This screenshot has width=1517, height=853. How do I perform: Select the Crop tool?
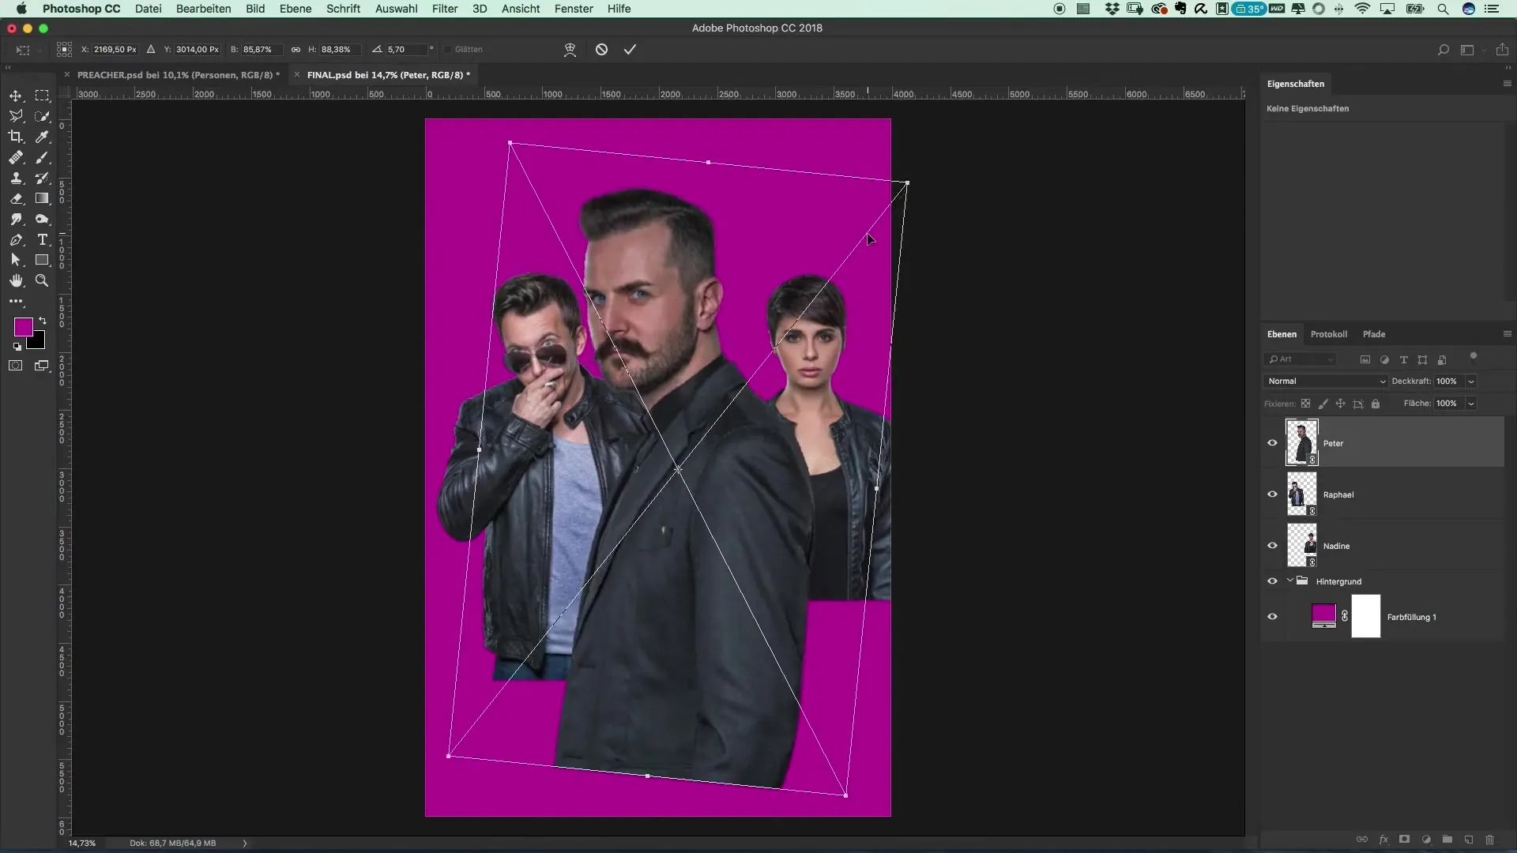16,137
